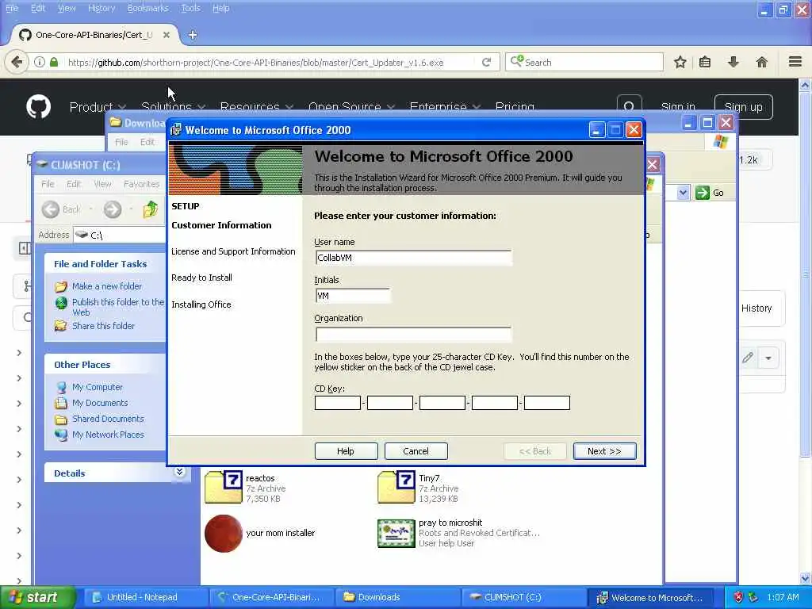Select the reactos 7z archive icon

pos(223,487)
